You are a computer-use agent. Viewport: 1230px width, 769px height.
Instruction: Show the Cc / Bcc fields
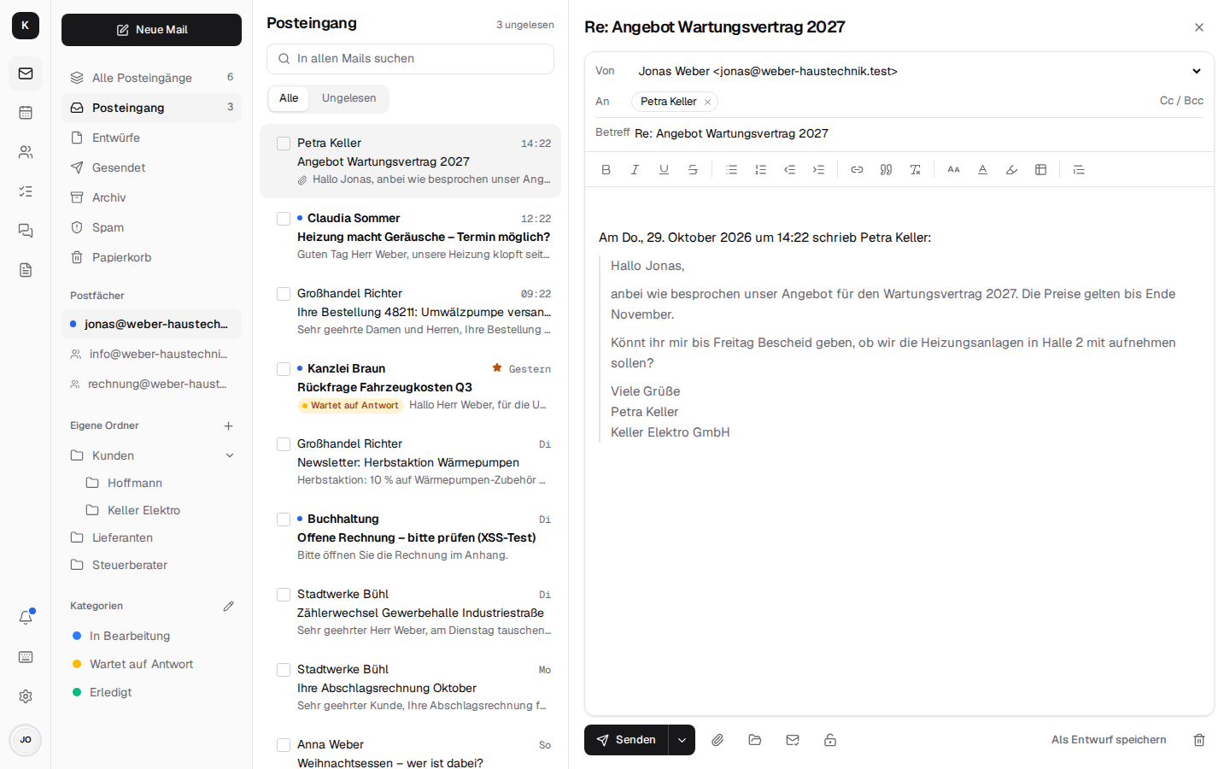coord(1181,101)
